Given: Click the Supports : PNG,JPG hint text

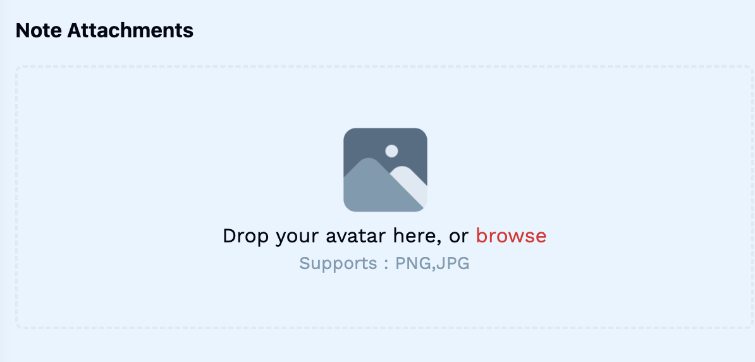Looking at the screenshot, I should (x=384, y=264).
